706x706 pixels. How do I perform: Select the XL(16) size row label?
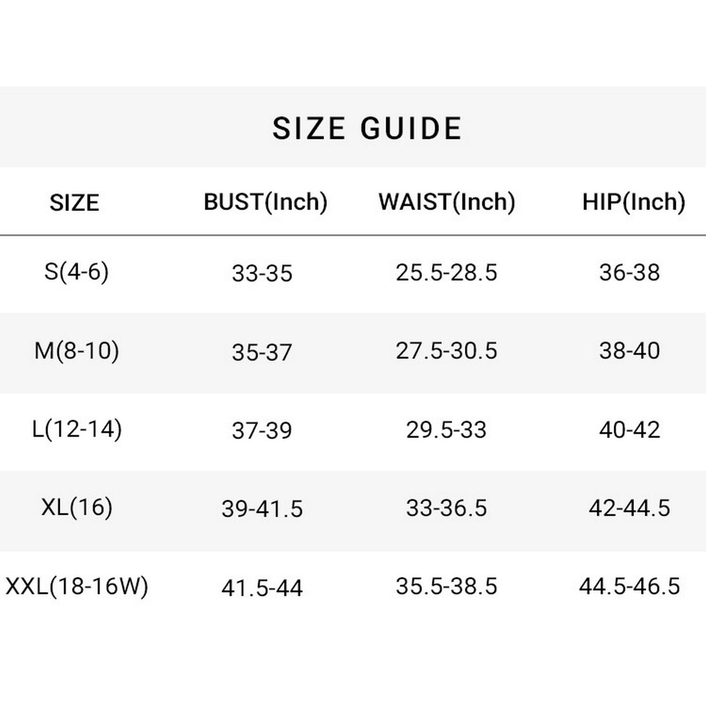pyautogui.click(x=77, y=507)
